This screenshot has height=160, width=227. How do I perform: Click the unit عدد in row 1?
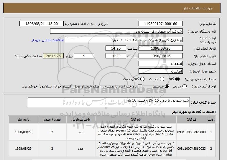point(81,132)
